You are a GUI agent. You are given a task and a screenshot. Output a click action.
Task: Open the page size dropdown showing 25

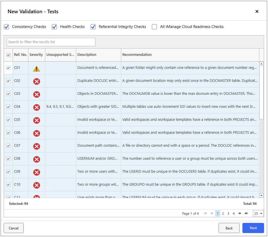pos(258,213)
